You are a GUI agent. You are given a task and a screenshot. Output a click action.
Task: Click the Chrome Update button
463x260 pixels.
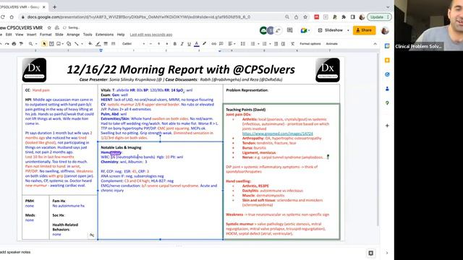point(379,17)
